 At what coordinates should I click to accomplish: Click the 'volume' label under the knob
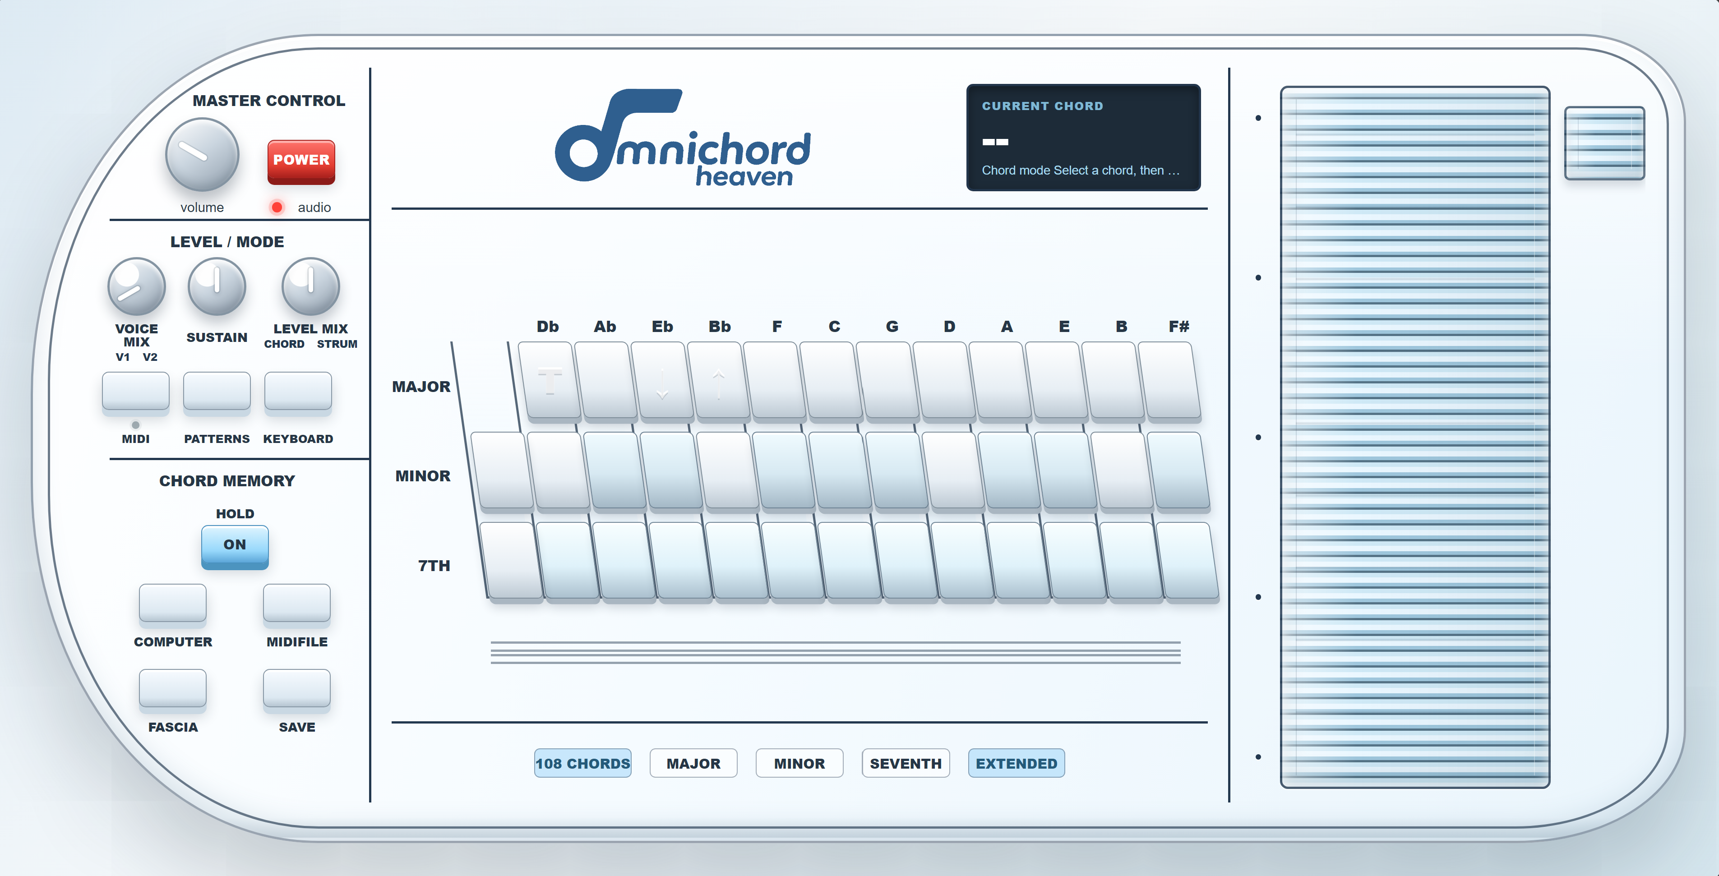coord(202,207)
